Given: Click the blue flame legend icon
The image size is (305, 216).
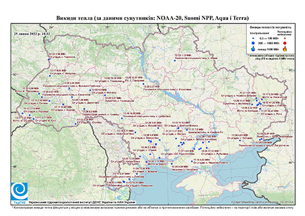Looking at the screenshot, I should coord(253,49).
